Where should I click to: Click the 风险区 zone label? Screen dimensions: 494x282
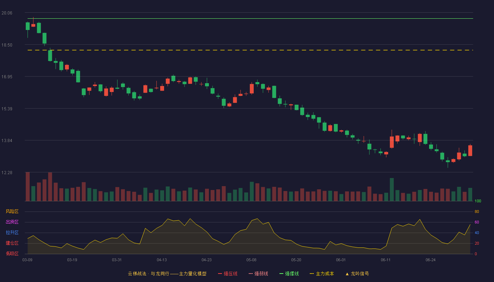pos(12,211)
